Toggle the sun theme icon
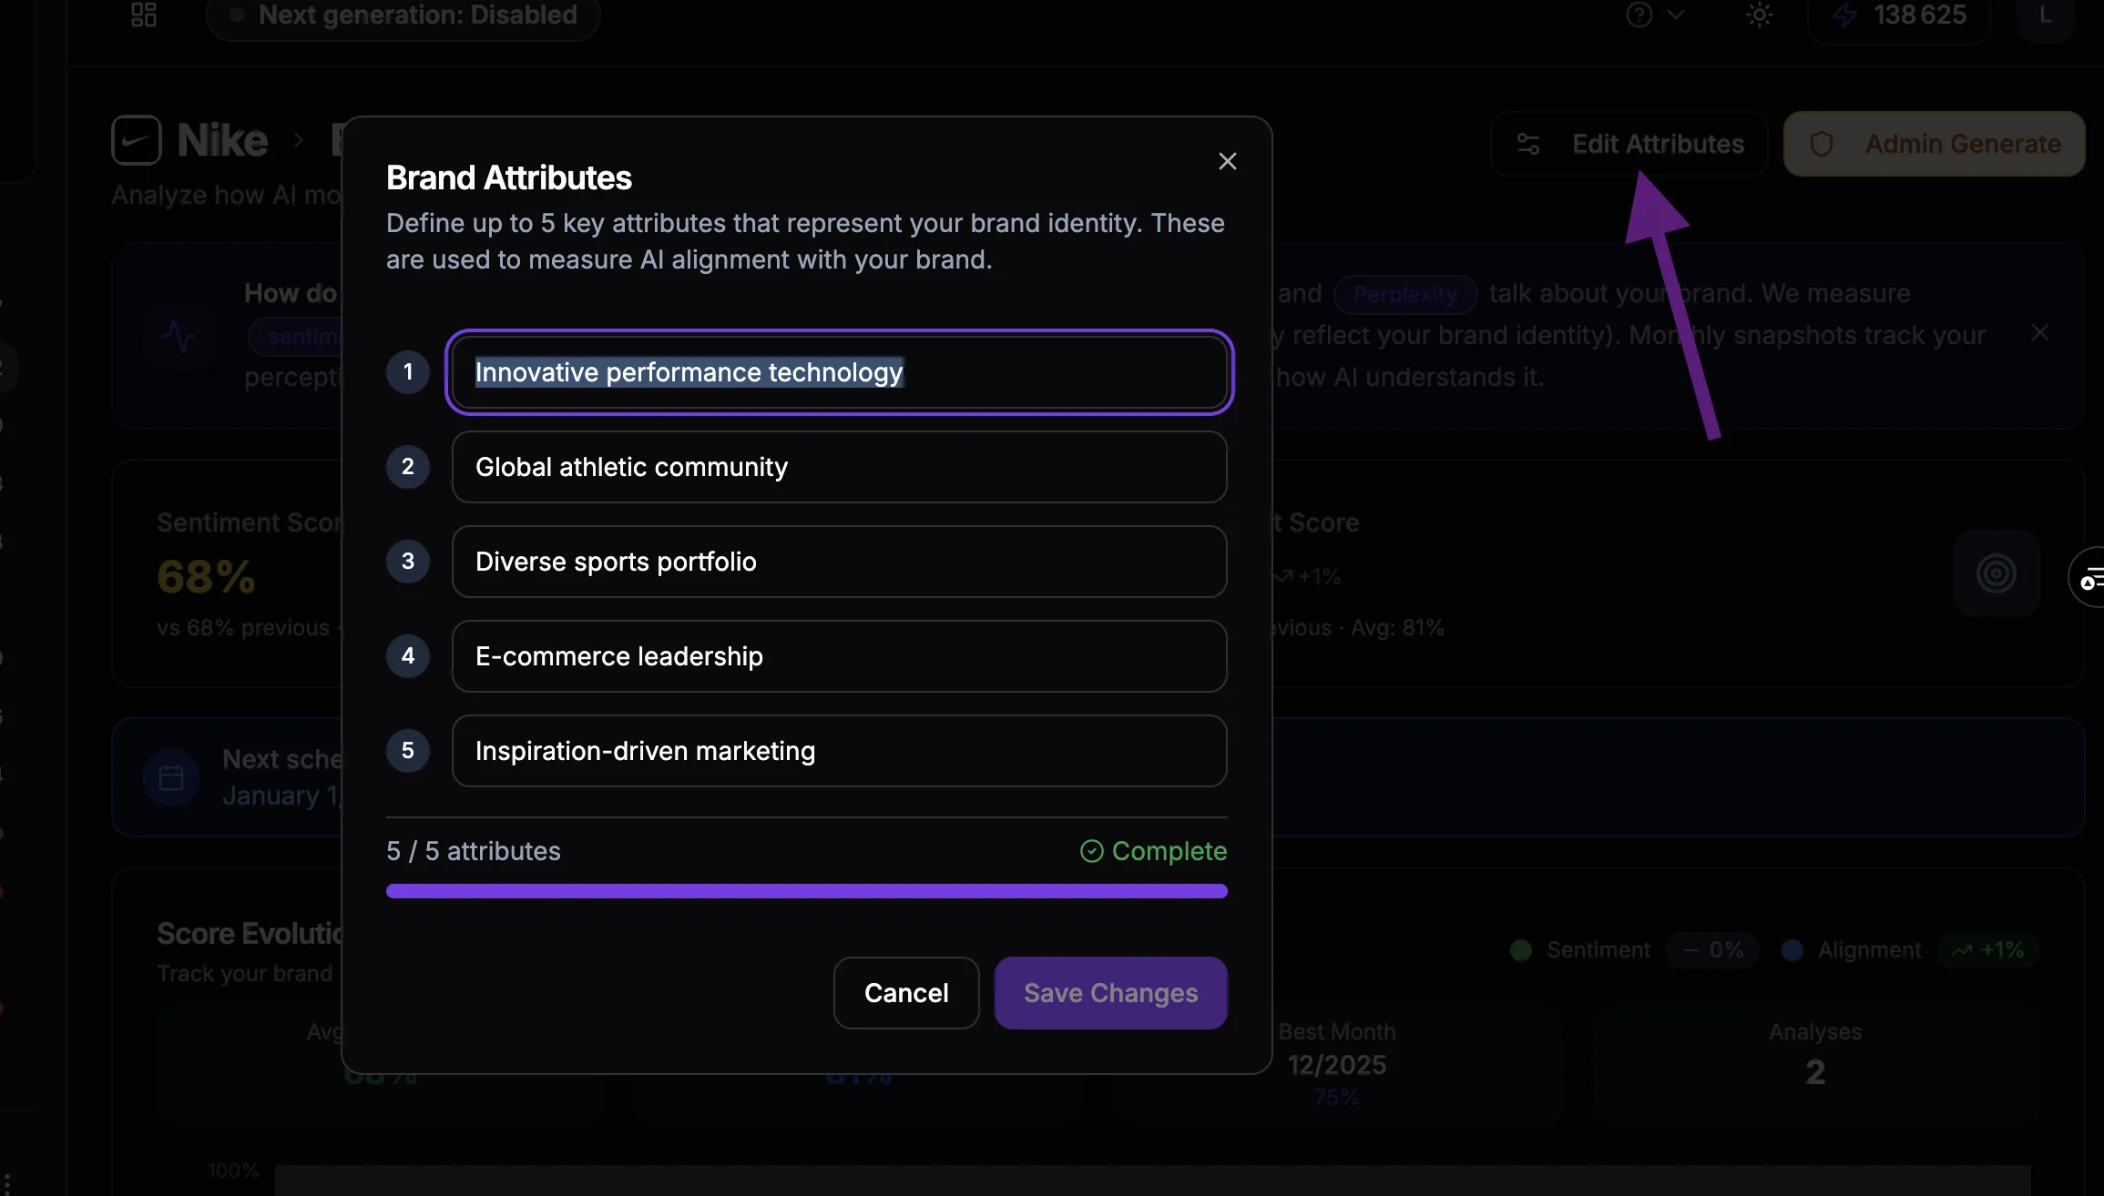Screen dimensions: 2104x1196 click(x=1759, y=15)
